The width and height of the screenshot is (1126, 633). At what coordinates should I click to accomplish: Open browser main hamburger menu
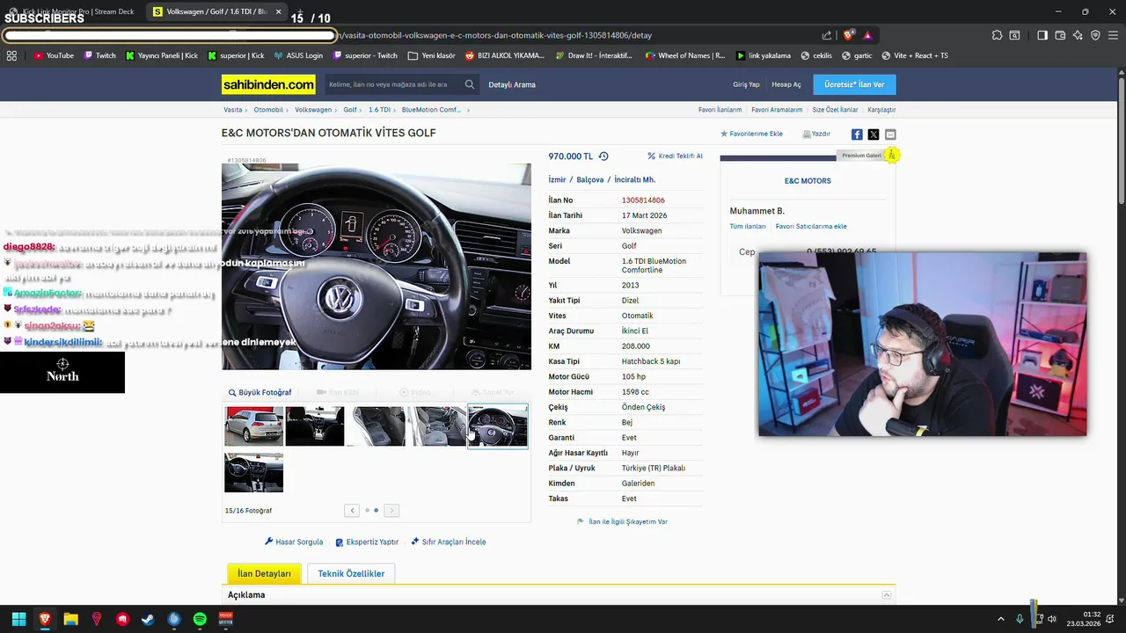tap(1113, 35)
